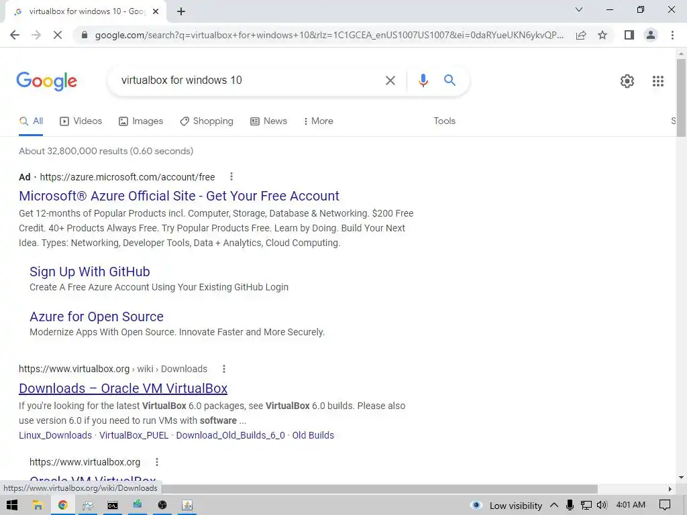Open Downloads – Oracle VM VirtualBox result

pos(123,388)
